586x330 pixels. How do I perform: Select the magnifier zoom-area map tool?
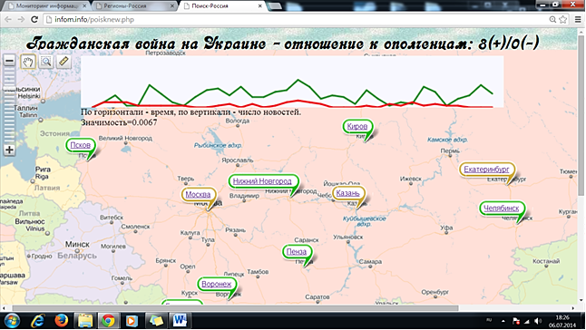[x=46, y=62]
